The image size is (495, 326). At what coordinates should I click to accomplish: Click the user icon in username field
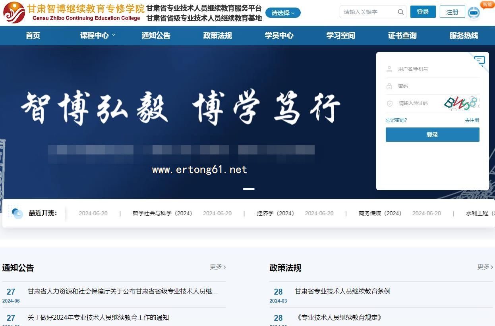(x=389, y=69)
